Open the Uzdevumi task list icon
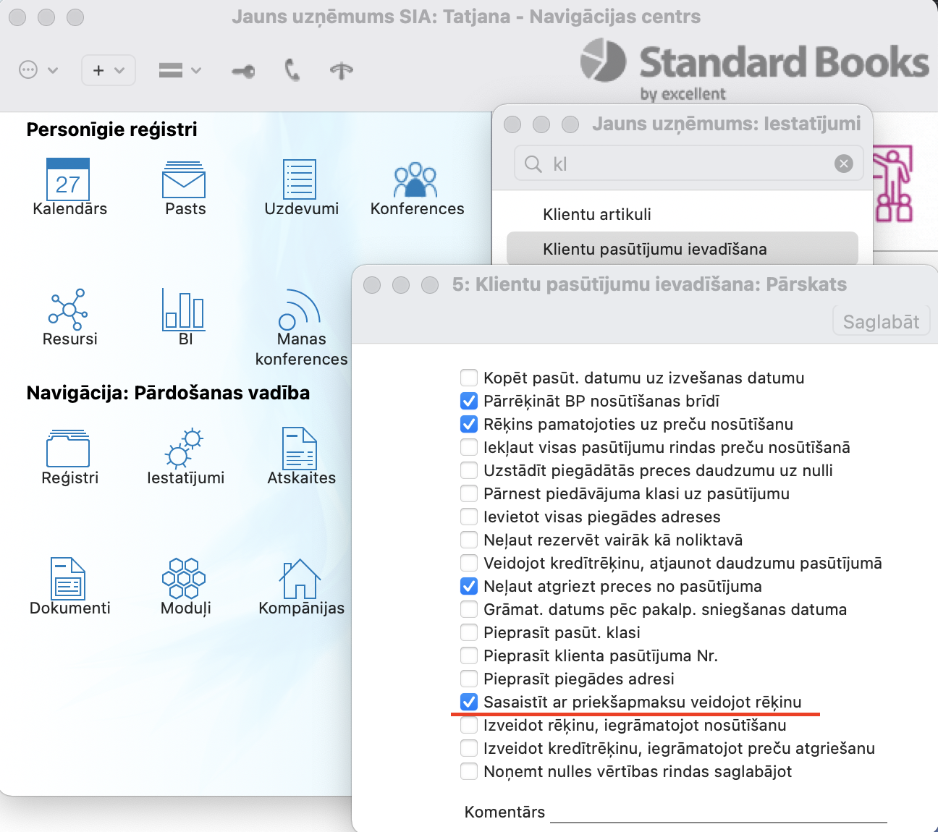 pos(300,179)
